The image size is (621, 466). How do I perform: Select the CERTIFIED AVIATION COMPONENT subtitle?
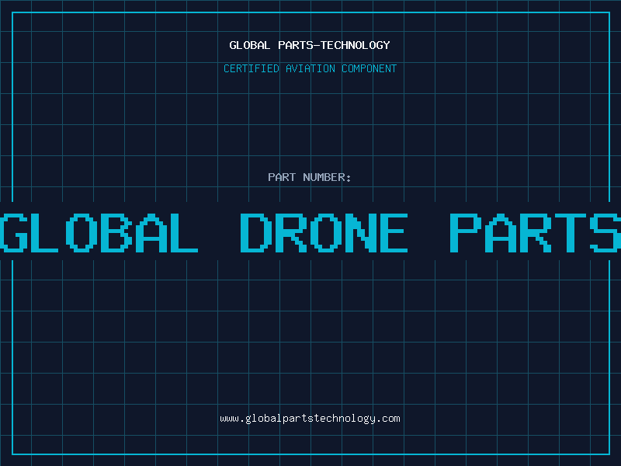[310, 68]
